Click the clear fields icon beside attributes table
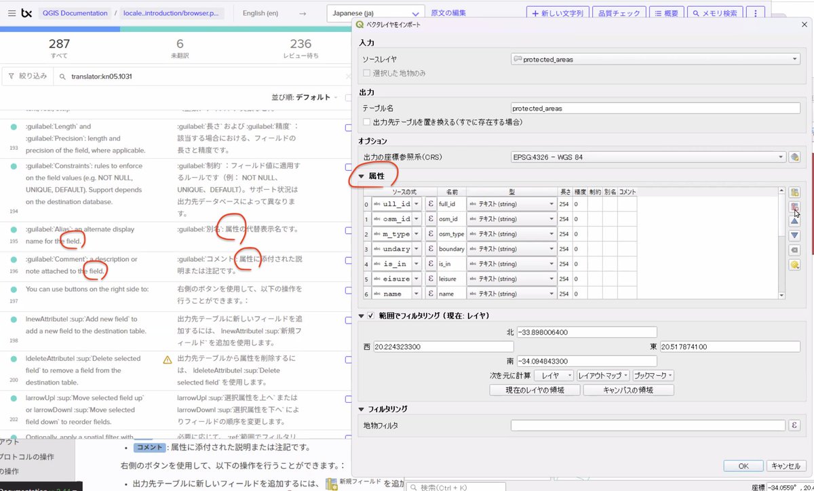 click(795, 250)
